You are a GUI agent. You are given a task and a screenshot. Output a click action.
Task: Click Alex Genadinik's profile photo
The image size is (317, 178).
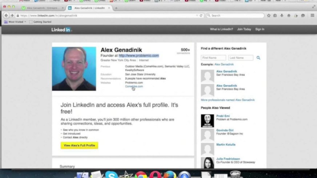(x=74, y=69)
